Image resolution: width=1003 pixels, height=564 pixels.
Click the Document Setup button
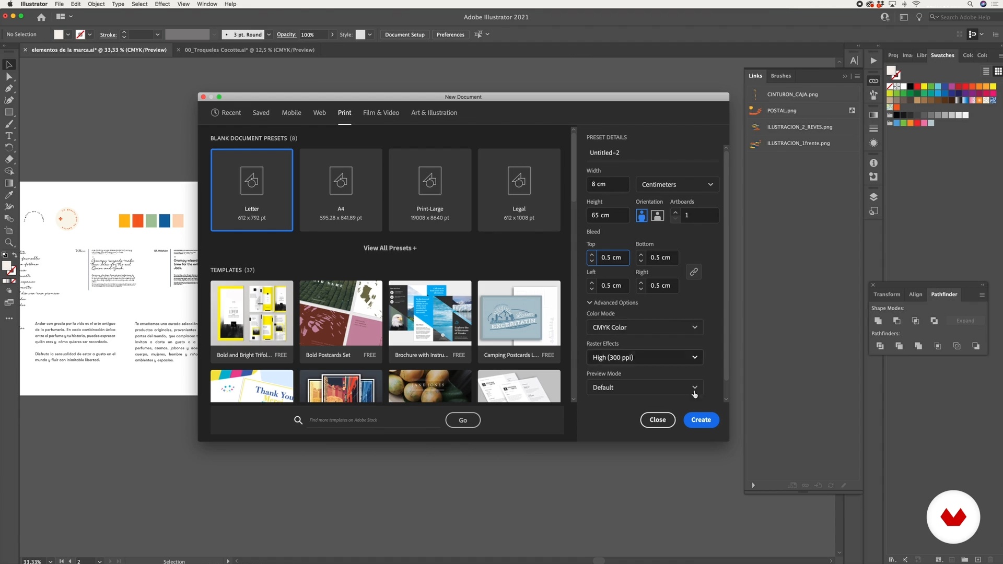click(405, 34)
